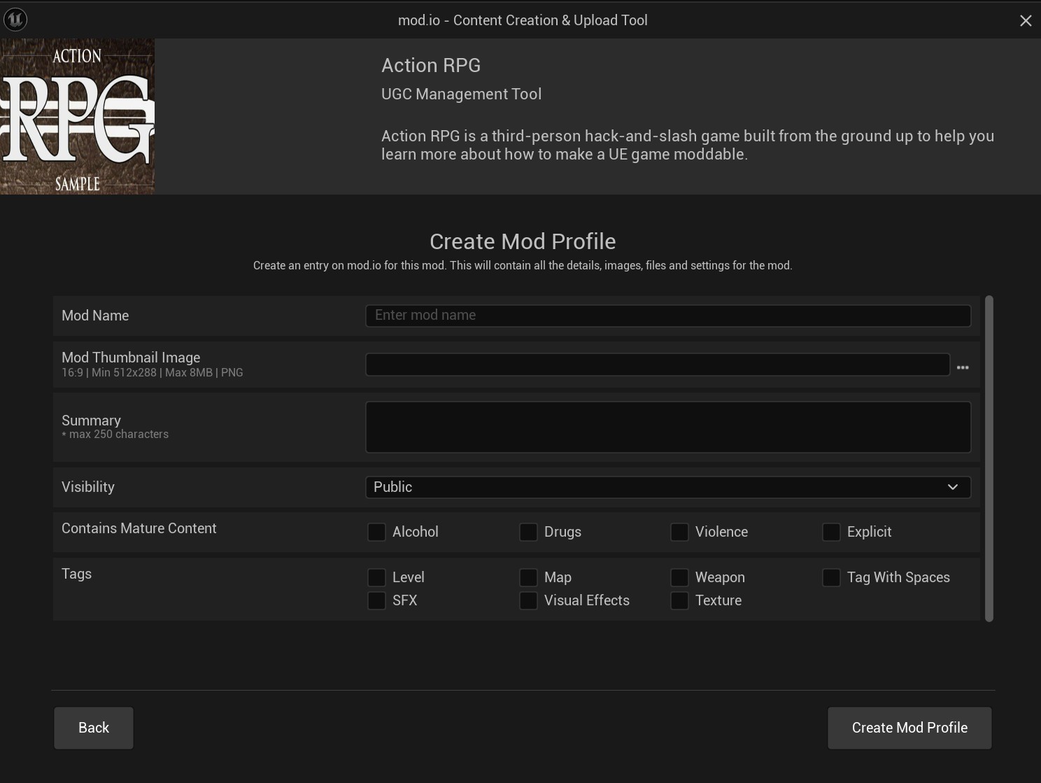Enable the Explicit content checkbox
This screenshot has height=783, width=1041.
831,532
